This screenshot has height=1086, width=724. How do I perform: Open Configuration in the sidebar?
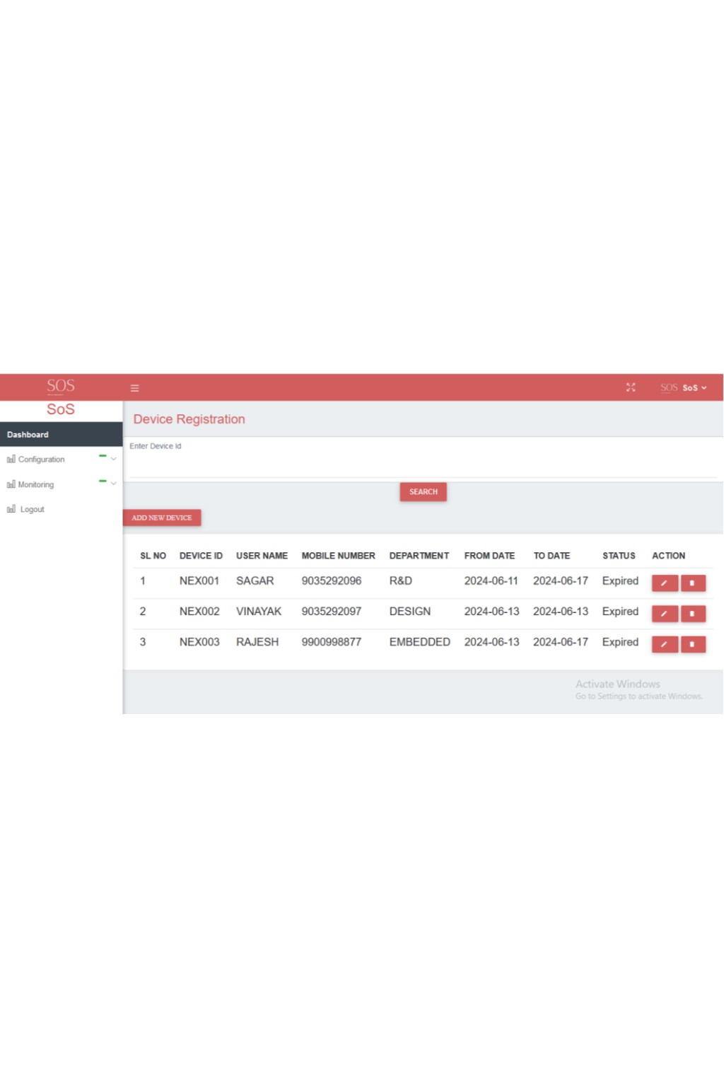coord(41,460)
